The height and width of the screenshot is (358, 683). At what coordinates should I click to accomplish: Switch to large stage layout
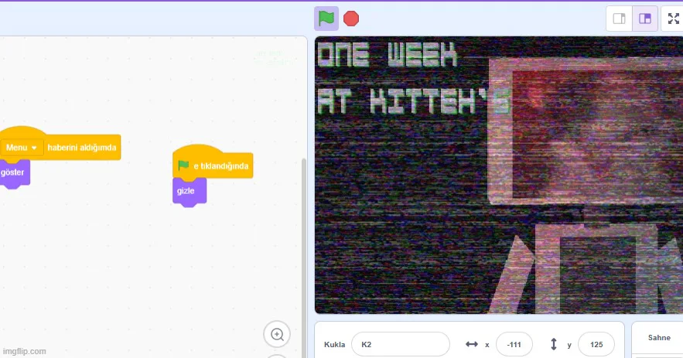pyautogui.click(x=644, y=19)
